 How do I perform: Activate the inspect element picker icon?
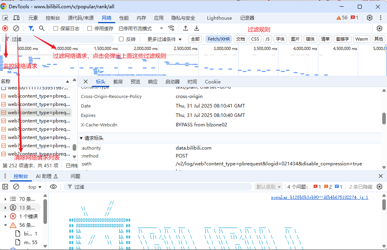coord(5,18)
